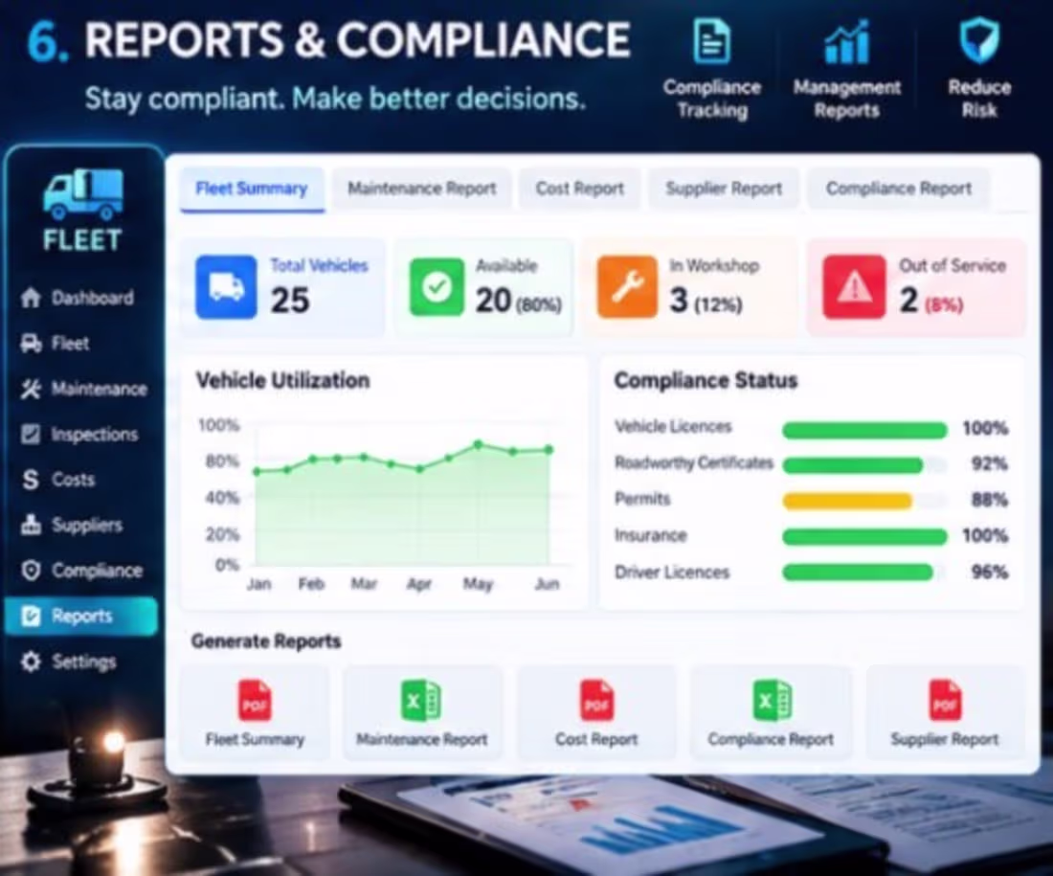Viewport: 1053px width, 876px height.
Task: Click the Costs dollar sidebar icon
Action: 31,480
